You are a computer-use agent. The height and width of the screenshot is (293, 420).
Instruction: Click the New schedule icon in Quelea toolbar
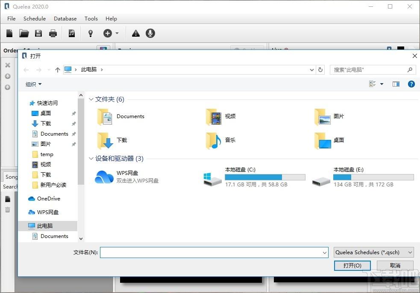tap(9, 33)
